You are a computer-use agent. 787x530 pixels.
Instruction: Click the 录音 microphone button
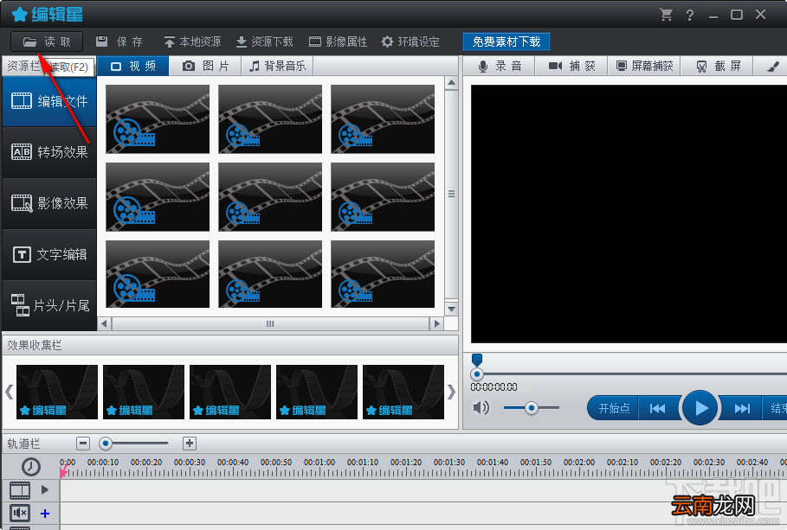pos(500,67)
